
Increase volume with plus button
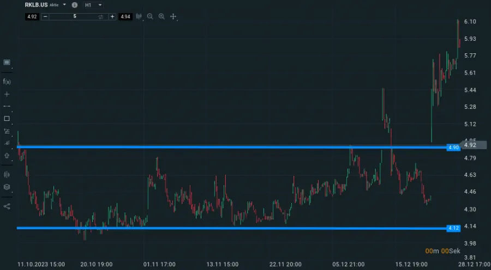click(112, 16)
